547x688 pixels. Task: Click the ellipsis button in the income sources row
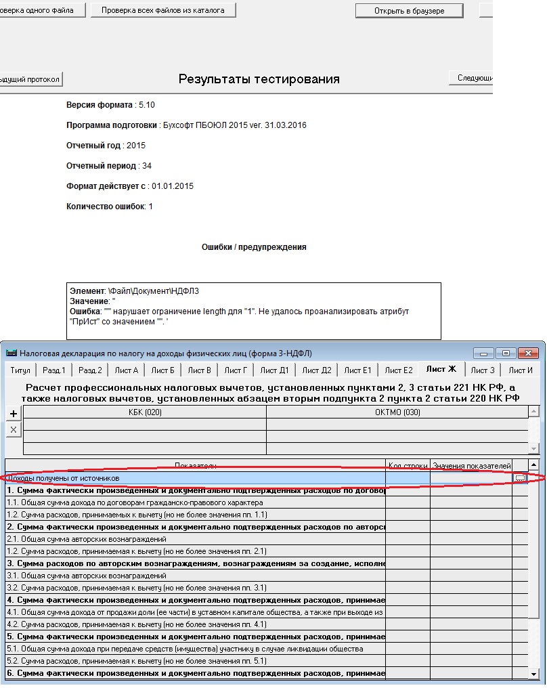(520, 478)
